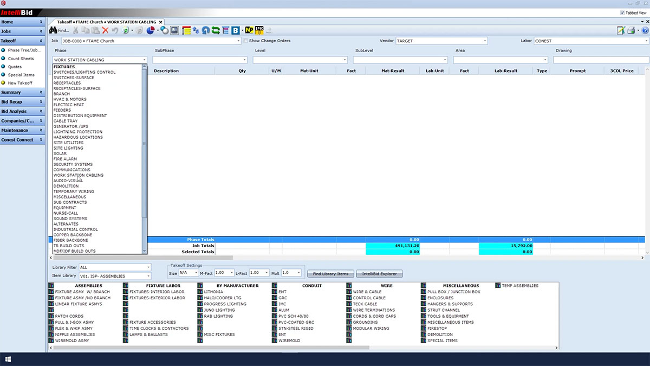
Task: Open the pie chart toolbar icon
Action: pos(150,31)
